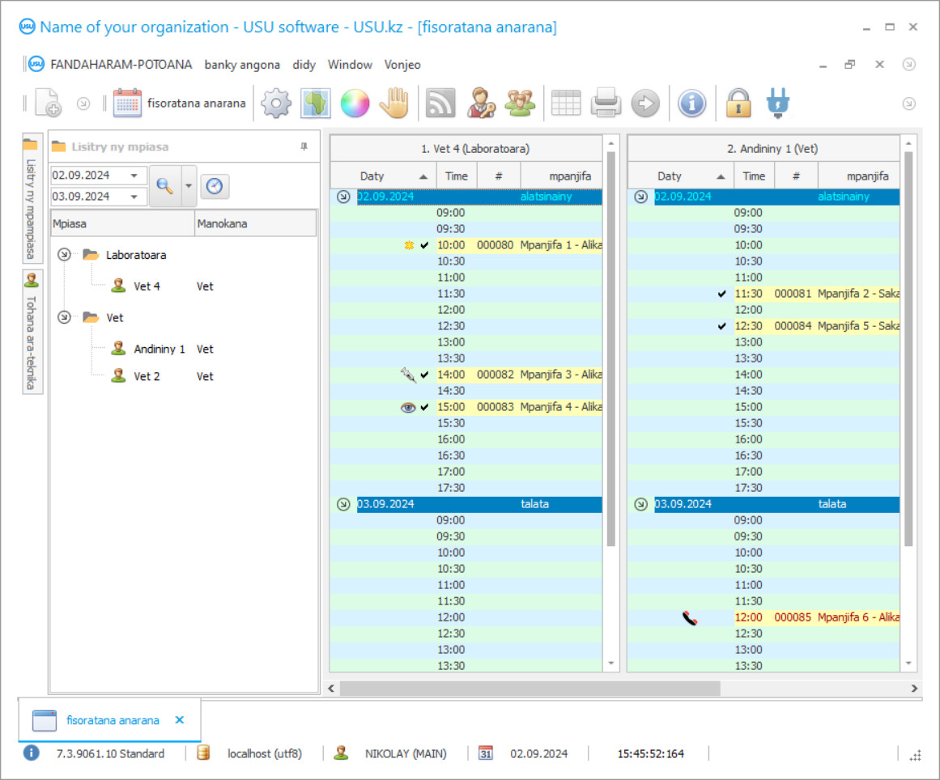
Task: Click the clock icon button
Action: point(214,186)
